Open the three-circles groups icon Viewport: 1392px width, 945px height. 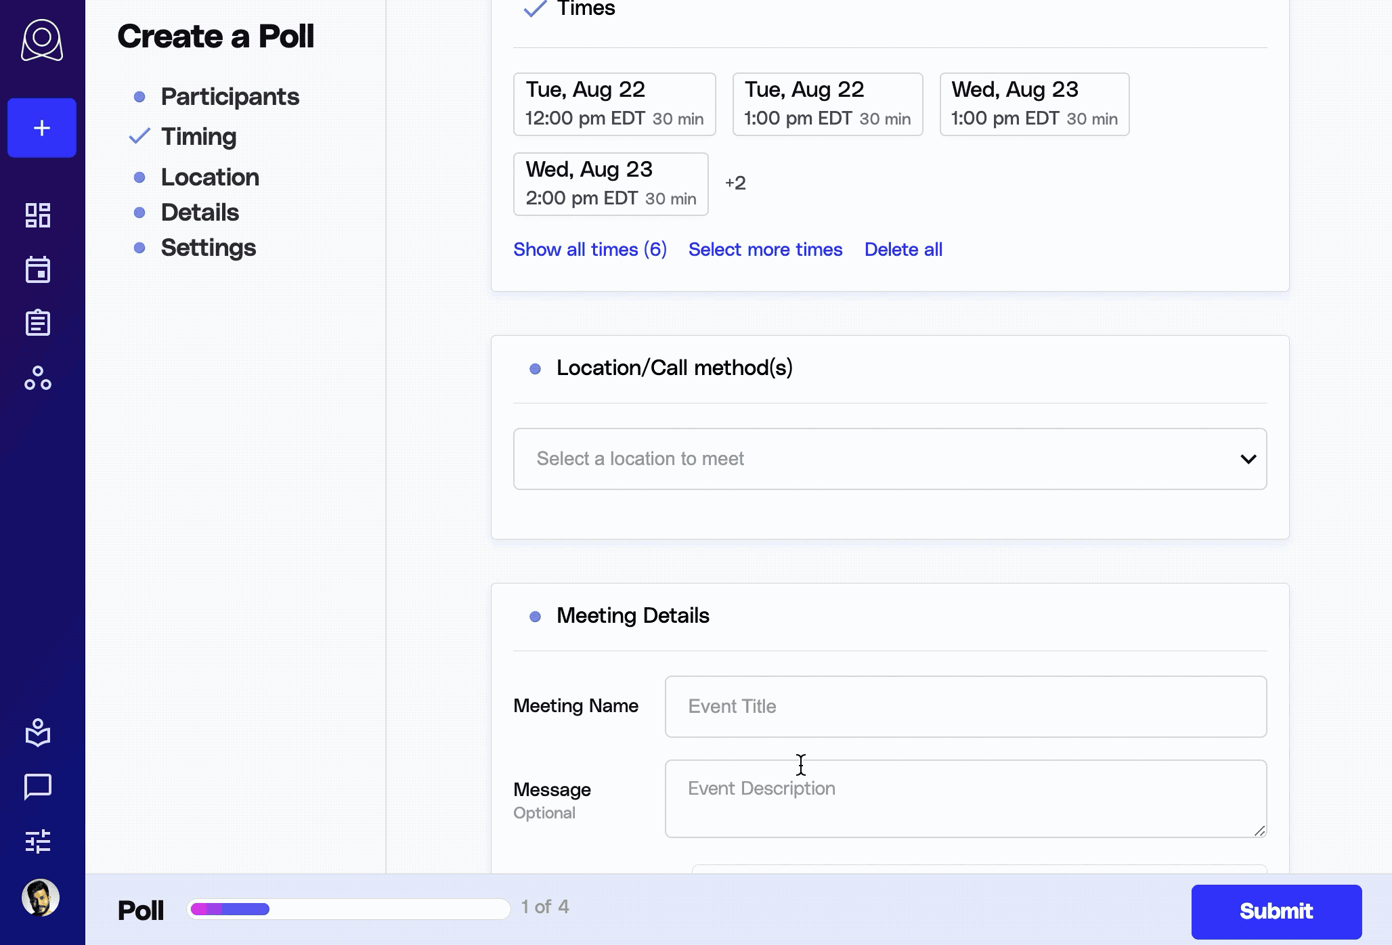[38, 378]
